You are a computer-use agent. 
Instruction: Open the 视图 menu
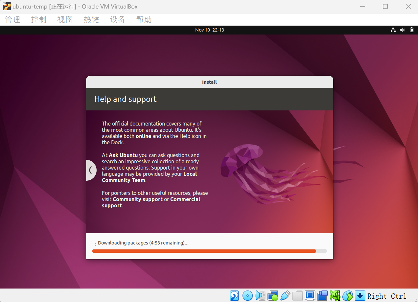[x=65, y=20]
